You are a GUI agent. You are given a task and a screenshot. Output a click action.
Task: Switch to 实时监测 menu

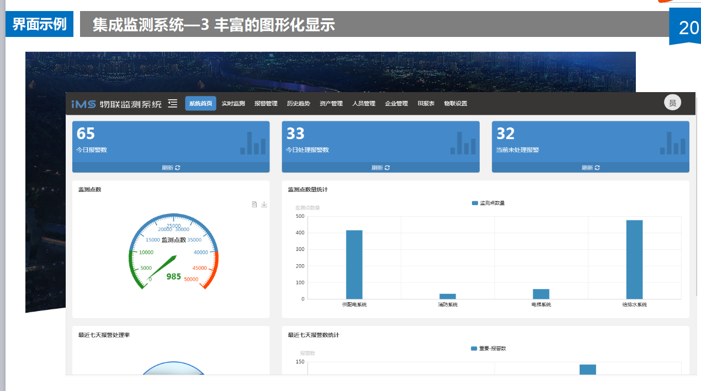(x=233, y=104)
